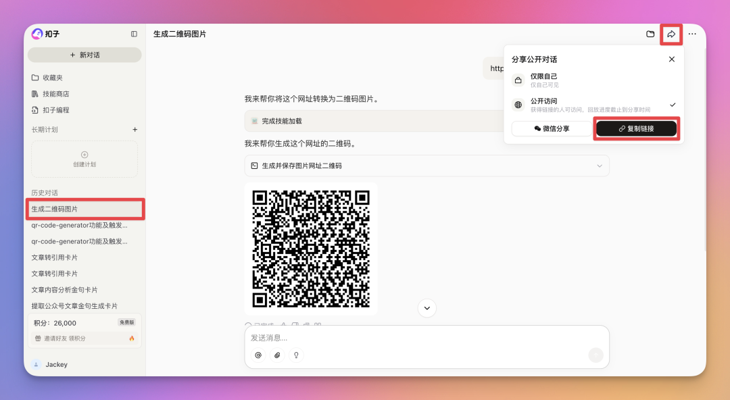
Task: Click the 分享公开对话 popup title
Action: (535, 59)
